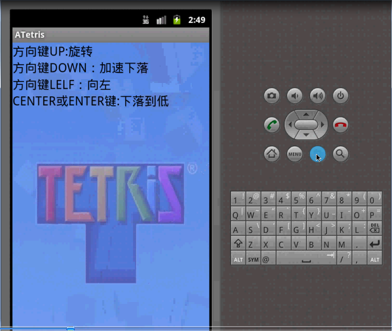Click the SYM key
The height and width of the screenshot is (331, 392).
click(x=253, y=258)
